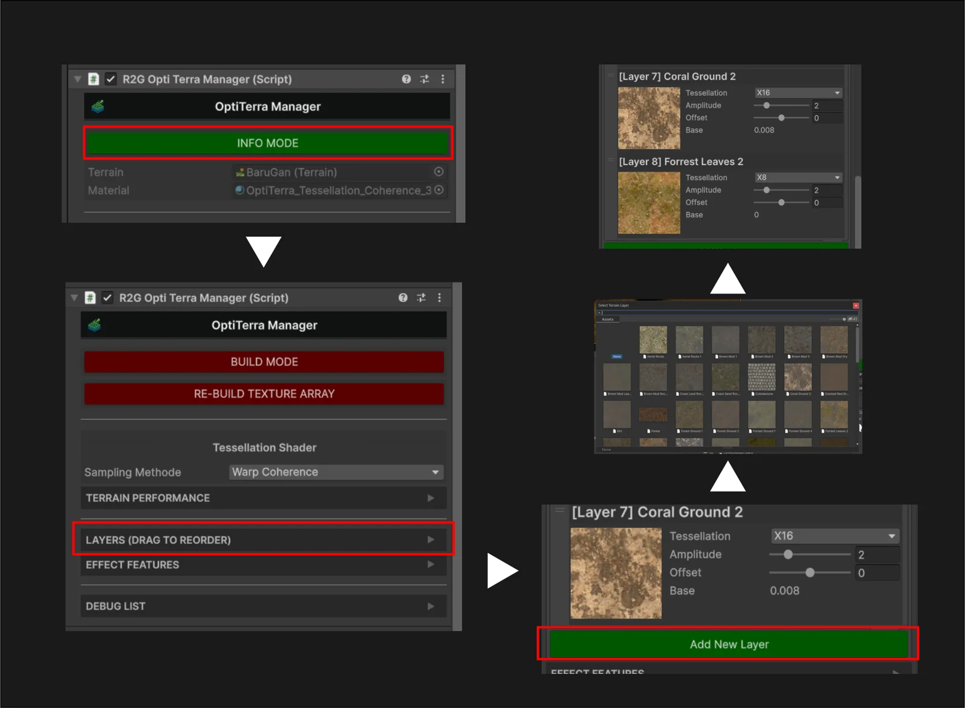The image size is (965, 708).
Task: Select the Assets tab in Select Terrain Layer
Action: coord(607,319)
